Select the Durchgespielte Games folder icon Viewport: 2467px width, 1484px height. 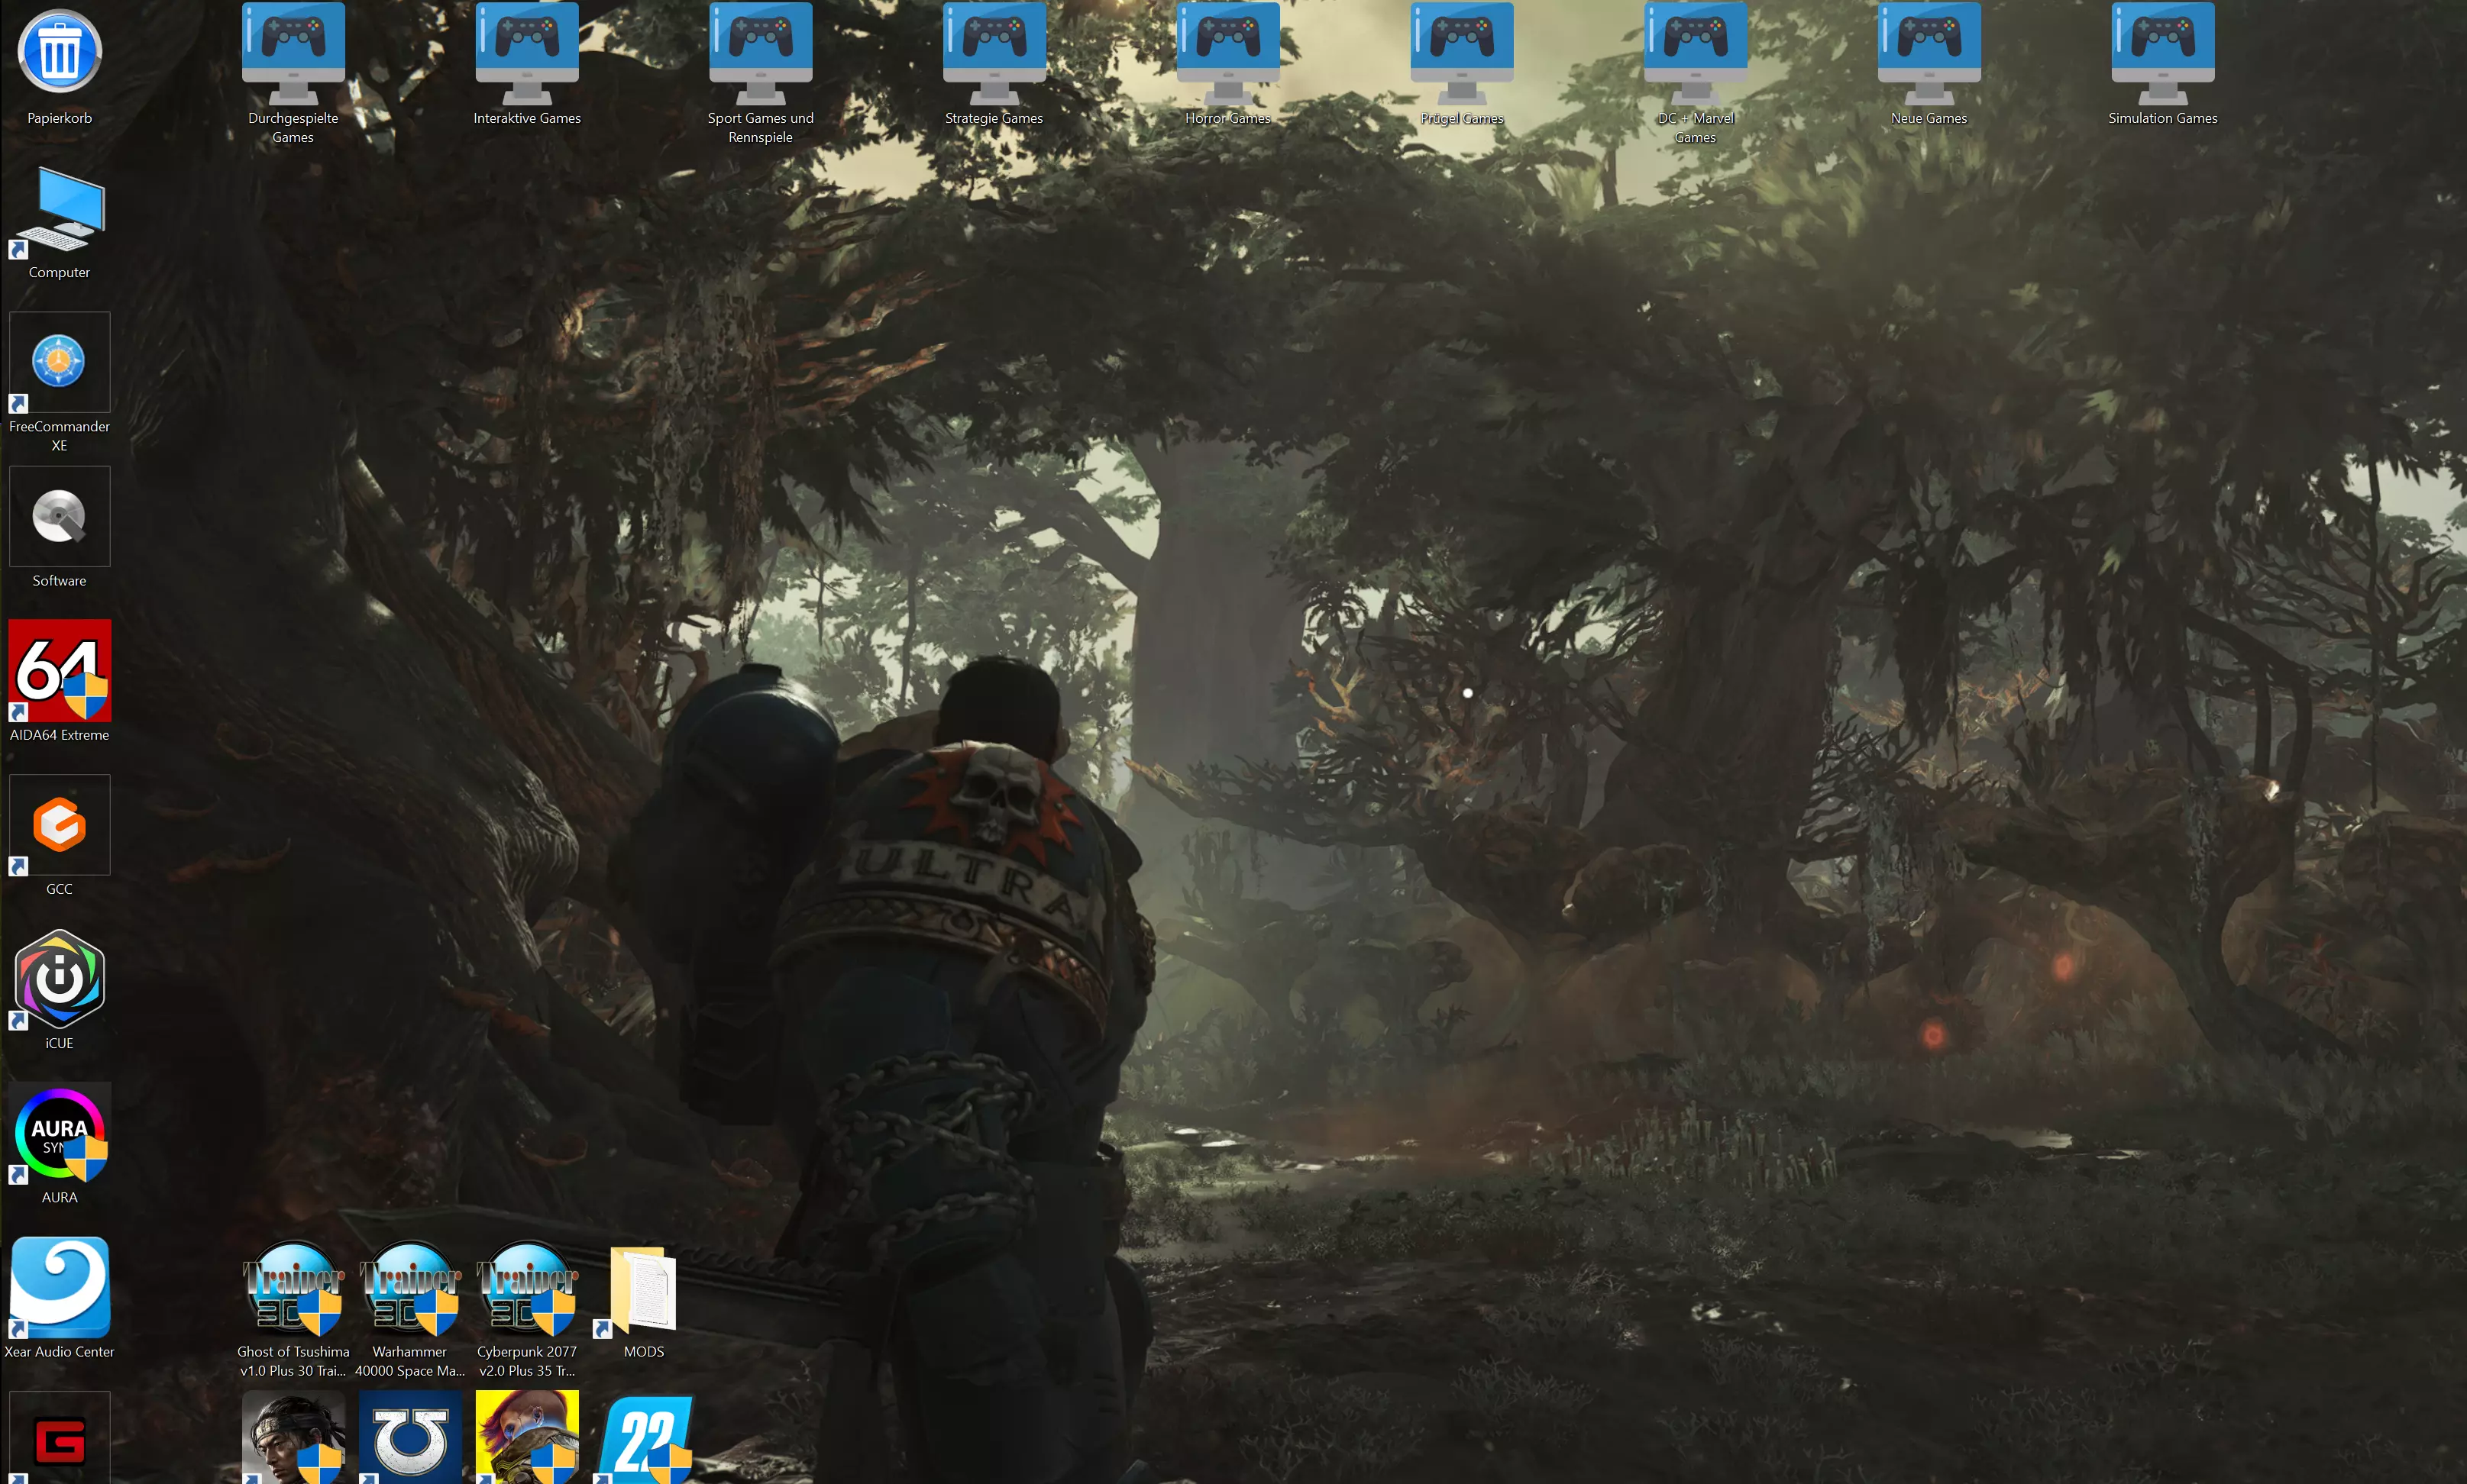tap(293, 53)
